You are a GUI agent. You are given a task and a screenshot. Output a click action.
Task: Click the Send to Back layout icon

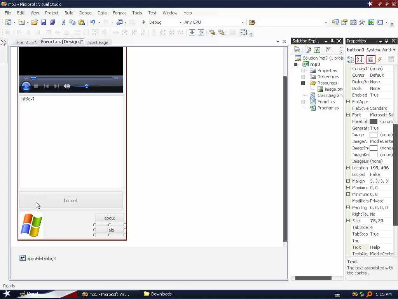pos(221,32)
